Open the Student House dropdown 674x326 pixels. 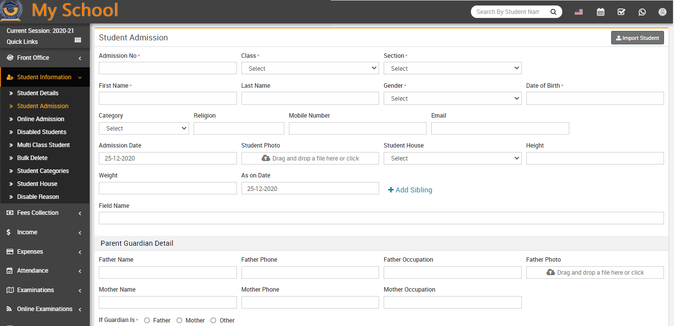pos(452,158)
